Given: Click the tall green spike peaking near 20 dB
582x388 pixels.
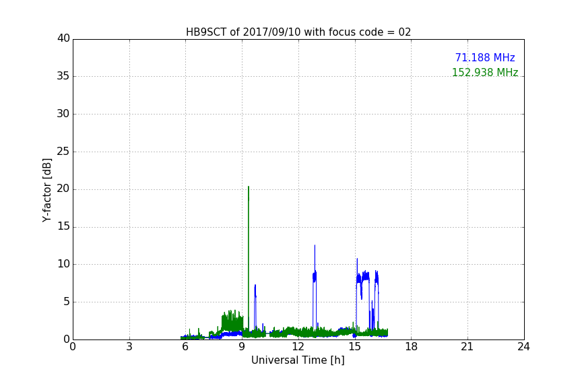Looking at the screenshot, I should tap(249, 260).
